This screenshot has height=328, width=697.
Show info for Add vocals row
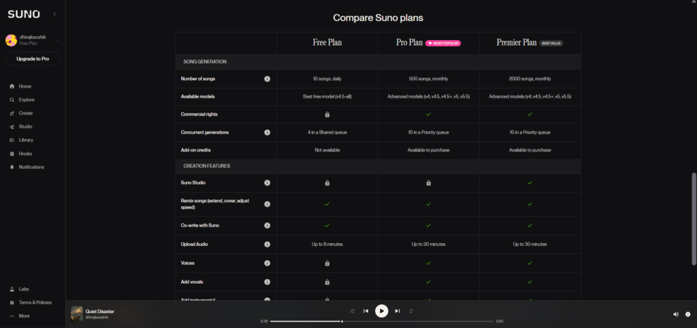point(267,282)
